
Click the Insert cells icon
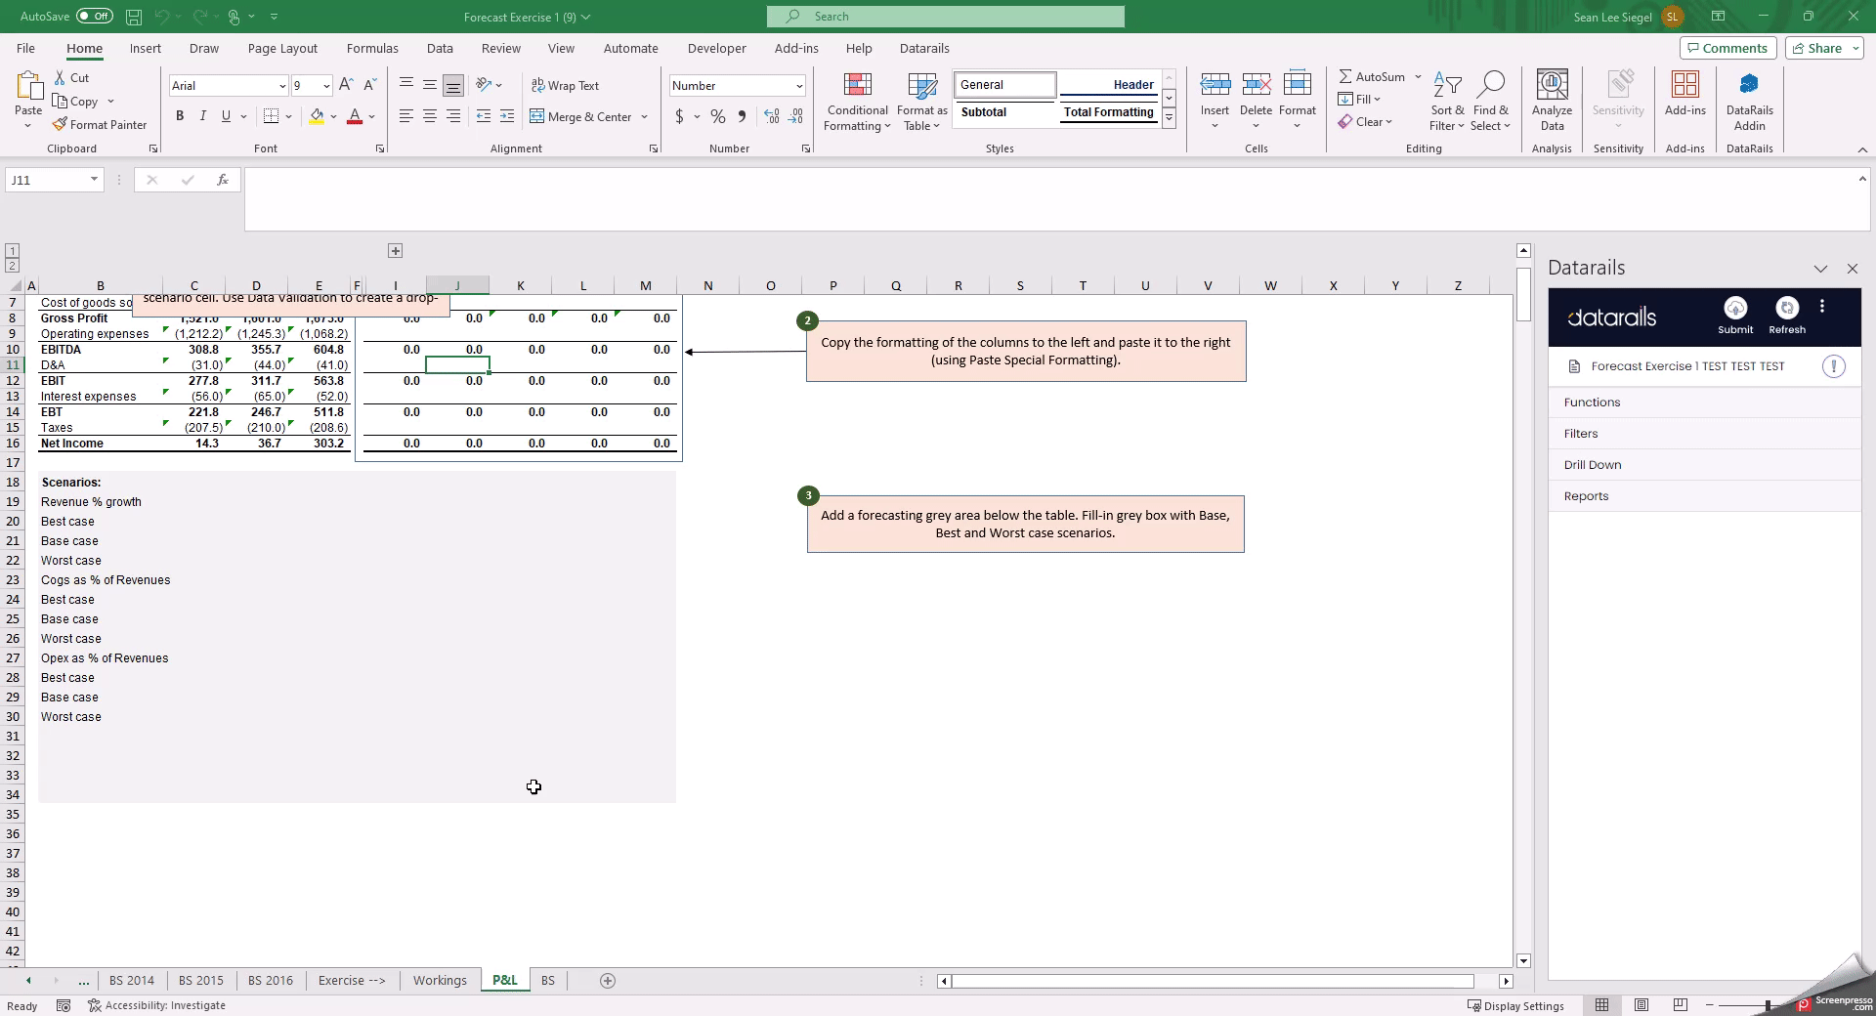(x=1215, y=85)
